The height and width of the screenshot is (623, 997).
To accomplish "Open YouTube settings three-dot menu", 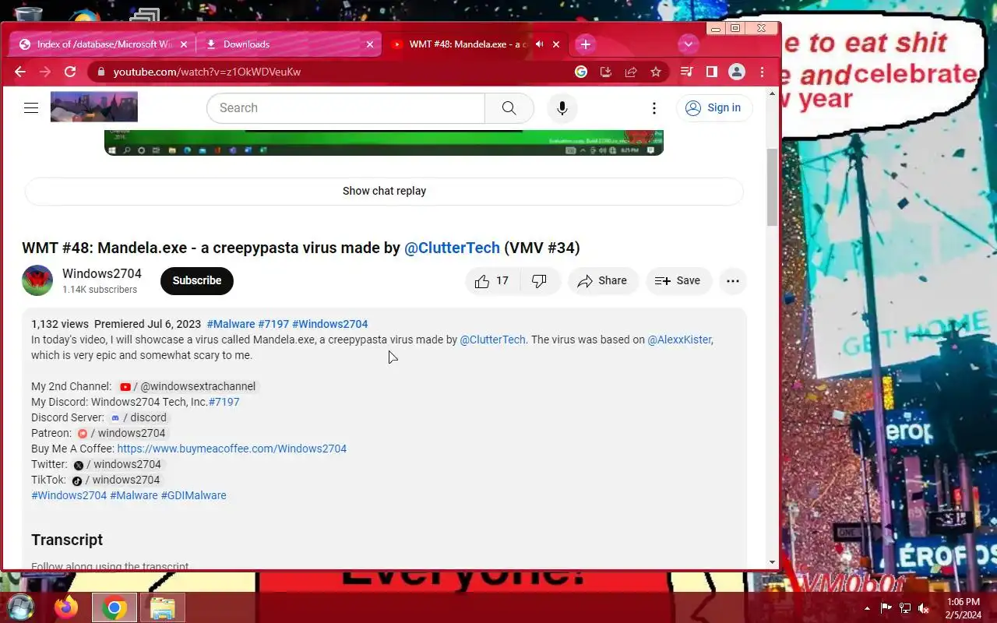I will pyautogui.click(x=654, y=108).
